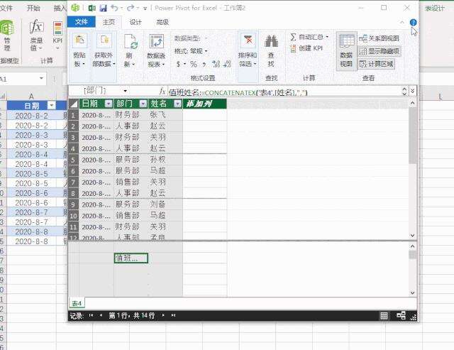This screenshot has width=454, height=350.
Task: Open the 文件 (File) menu
Action: click(x=82, y=22)
